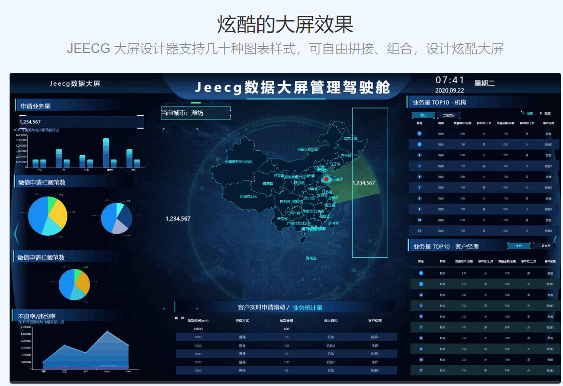563x386 pixels.
Task: Select rank badge 4 in the 客户经理 TOP10 table
Action: coord(421,295)
